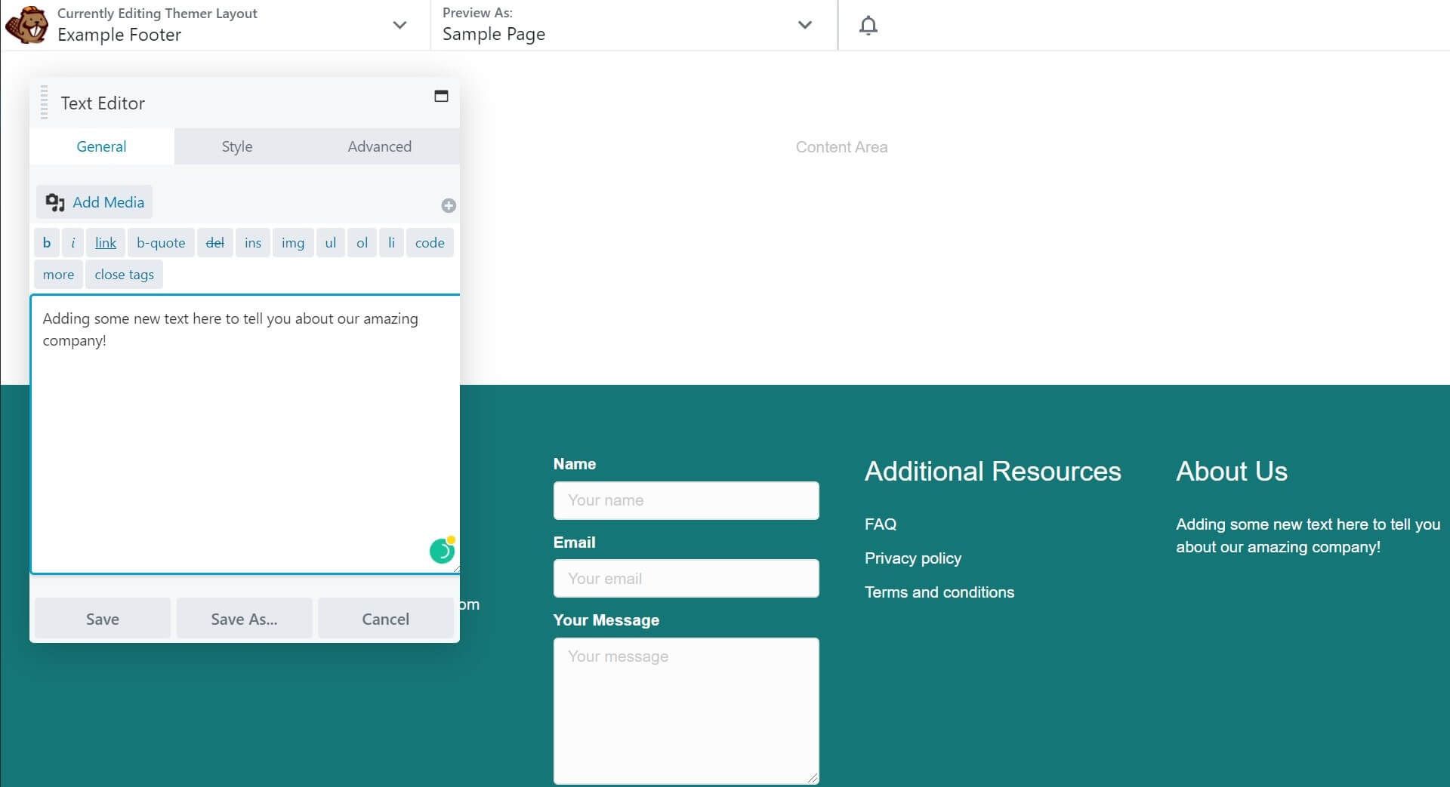Expand the Preview As page dropdown
Viewport: 1450px width, 787px height.
pyautogui.click(x=805, y=25)
